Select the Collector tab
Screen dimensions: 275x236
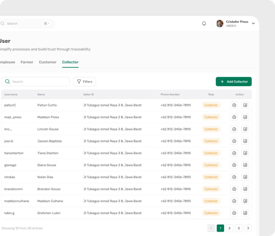pyautogui.click(x=70, y=62)
